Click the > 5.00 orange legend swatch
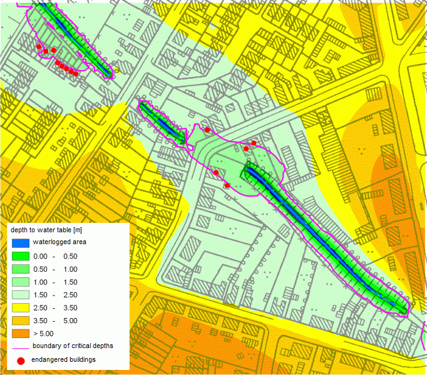427x375 pixels. pos(21,333)
